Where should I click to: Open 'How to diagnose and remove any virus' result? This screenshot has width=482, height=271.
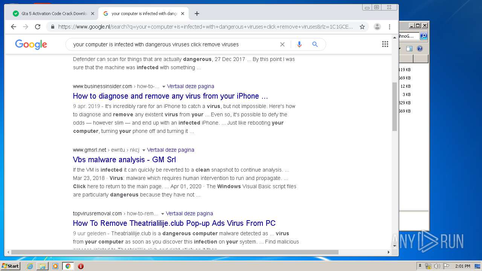click(x=171, y=96)
